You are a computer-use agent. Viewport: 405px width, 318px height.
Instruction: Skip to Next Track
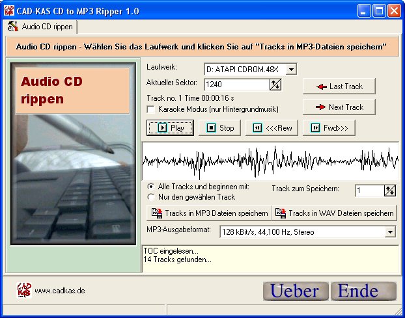click(x=339, y=107)
